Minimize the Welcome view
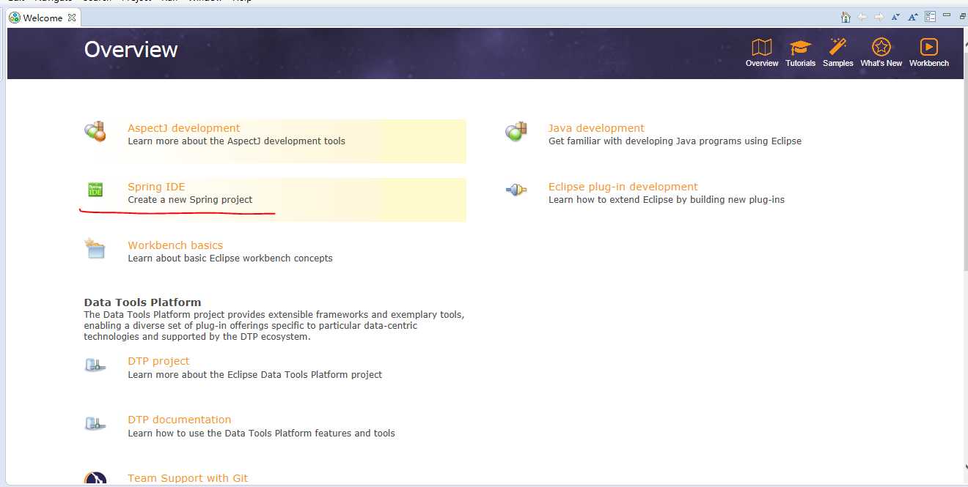The height and width of the screenshot is (487, 968). [x=947, y=15]
